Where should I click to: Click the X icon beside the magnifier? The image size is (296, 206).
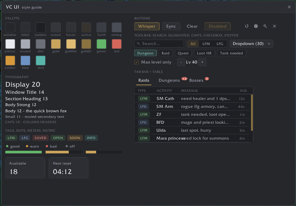tap(274, 26)
